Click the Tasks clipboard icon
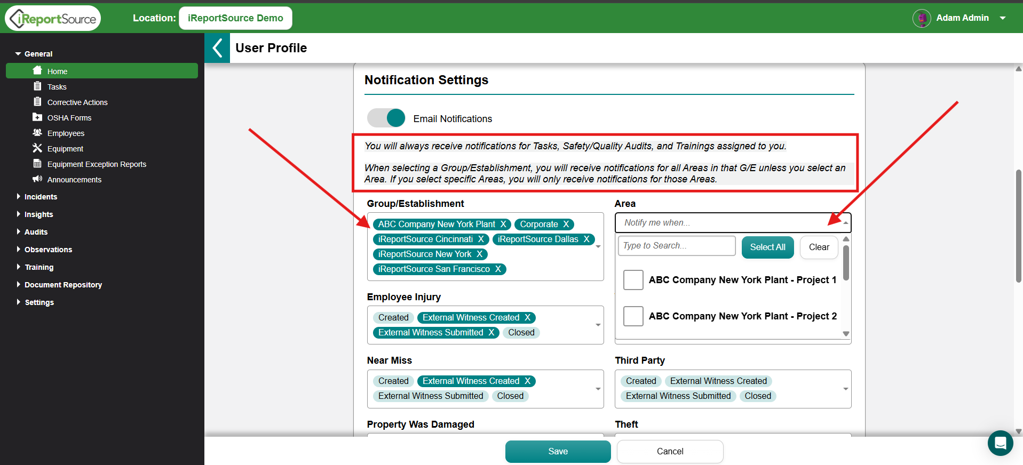This screenshot has width=1023, height=465. [x=37, y=86]
